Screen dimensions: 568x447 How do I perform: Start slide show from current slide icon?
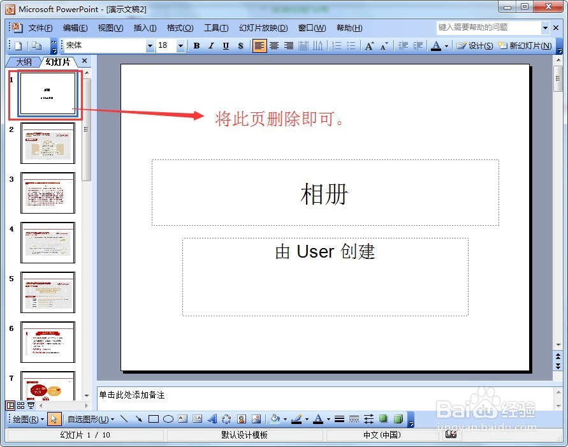tap(31, 406)
